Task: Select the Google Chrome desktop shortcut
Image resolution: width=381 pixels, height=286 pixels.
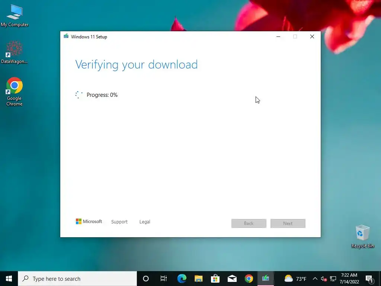Action: pos(15,92)
